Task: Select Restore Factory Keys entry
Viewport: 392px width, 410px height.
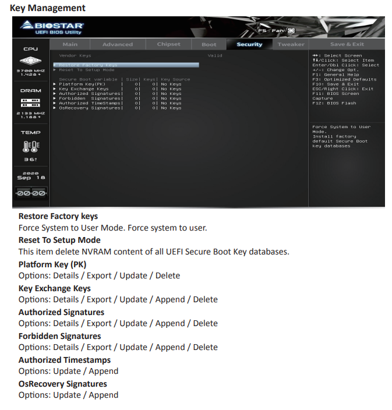Action: tap(126, 65)
